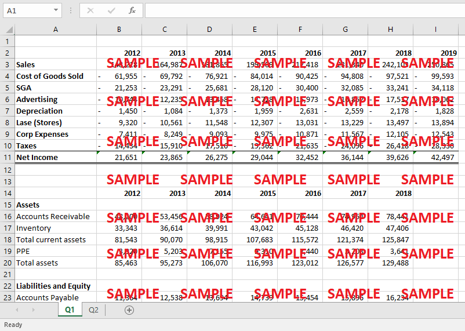This screenshot has width=465, height=331.
Task: Click the Insert Function fx icon
Action: tap(132, 10)
